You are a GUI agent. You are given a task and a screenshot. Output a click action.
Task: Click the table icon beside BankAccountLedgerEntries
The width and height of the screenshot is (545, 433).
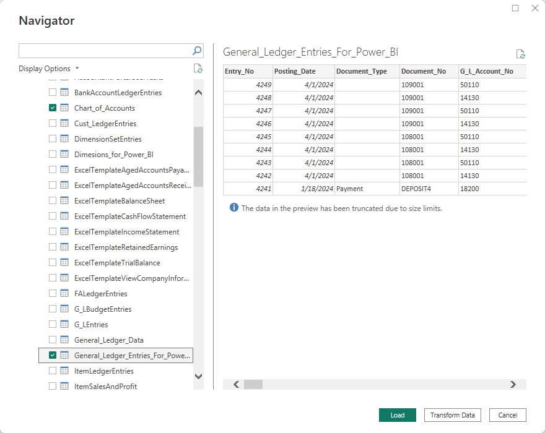(64, 93)
